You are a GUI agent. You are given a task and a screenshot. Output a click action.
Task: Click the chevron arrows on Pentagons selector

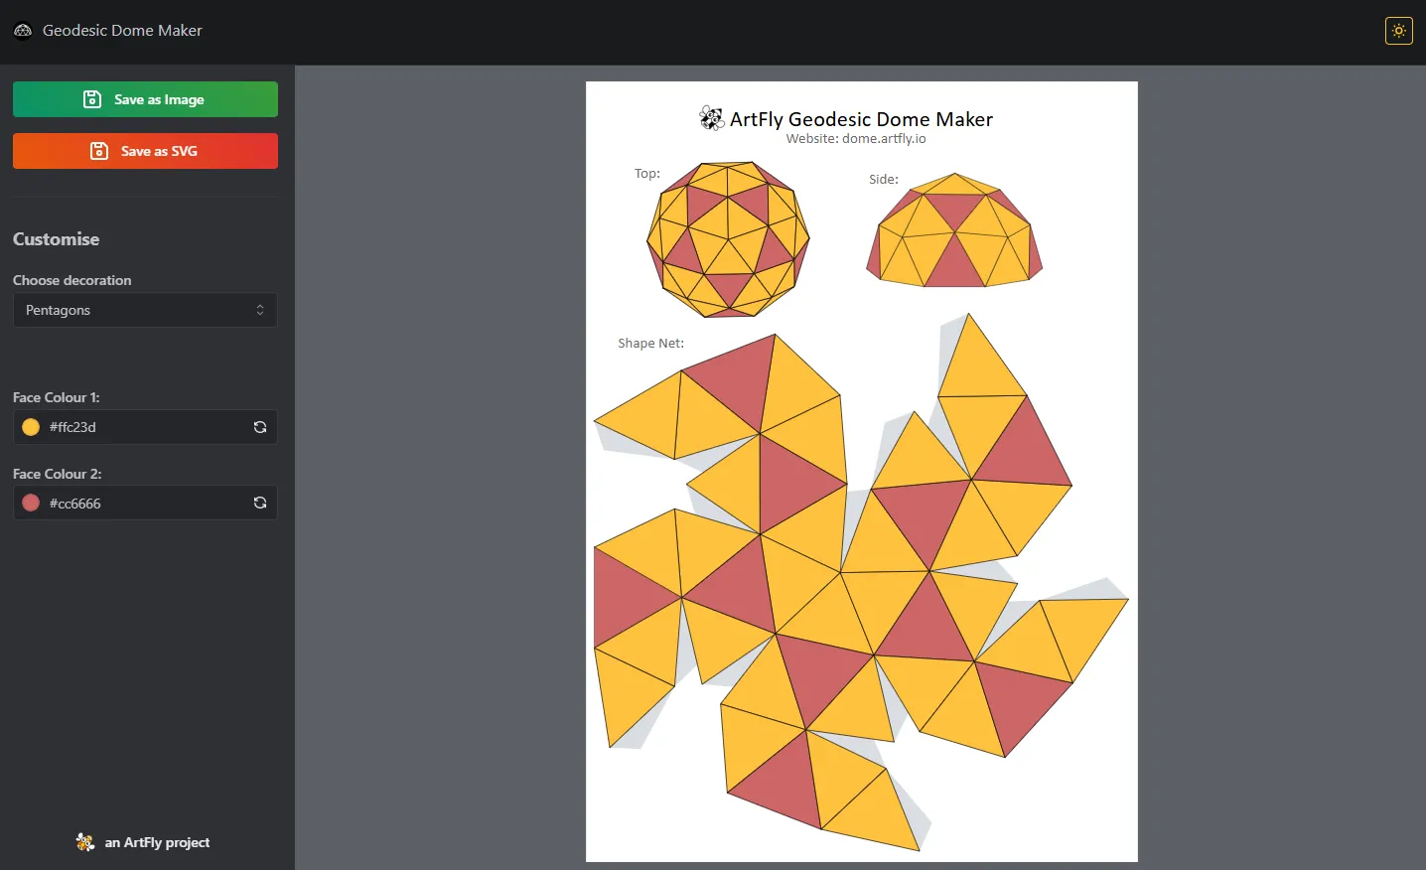(x=260, y=310)
